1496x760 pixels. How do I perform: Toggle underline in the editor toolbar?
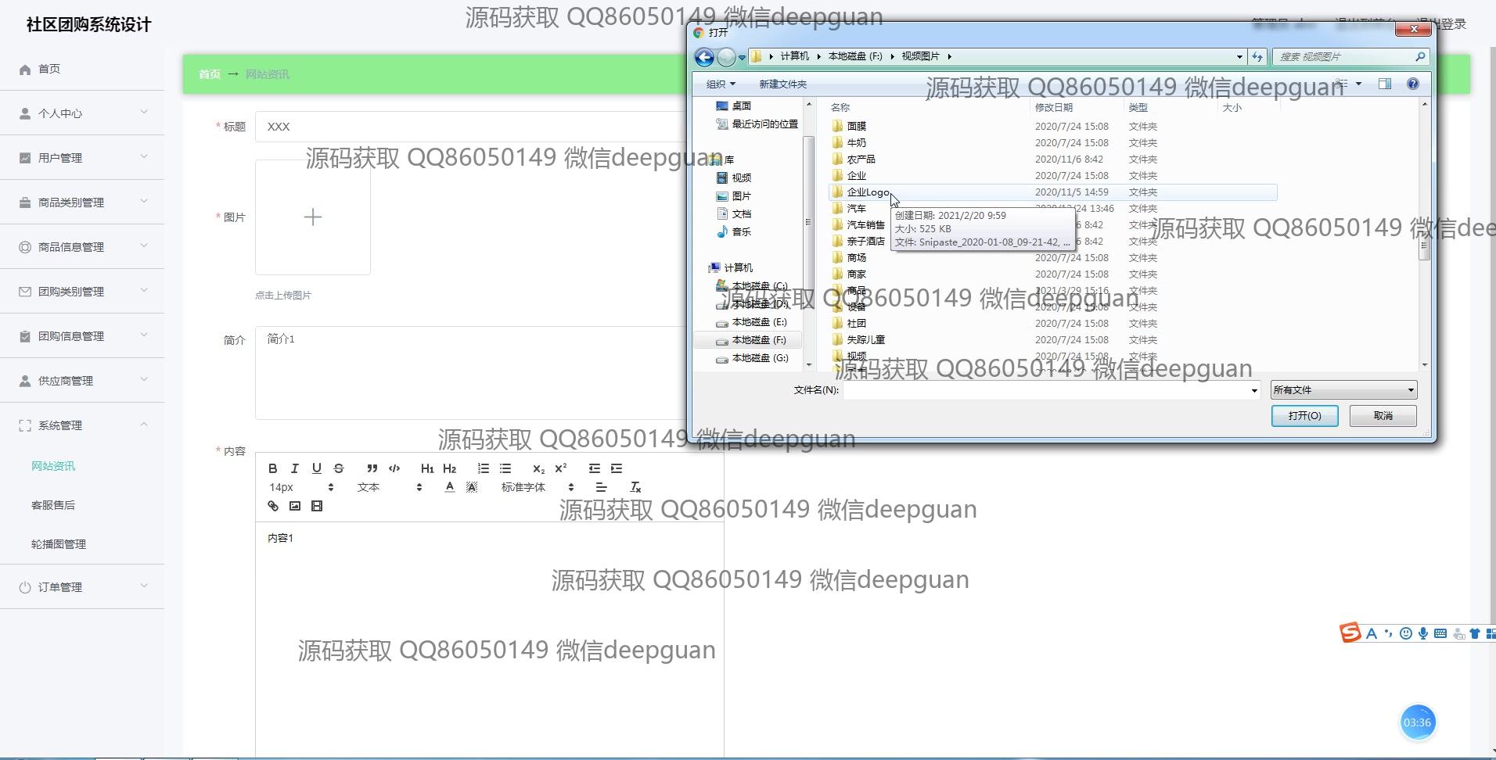coord(316,468)
